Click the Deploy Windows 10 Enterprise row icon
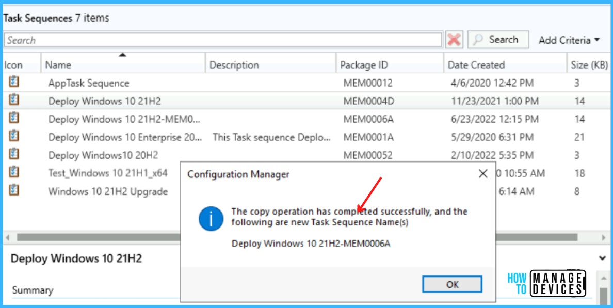 coord(14,136)
